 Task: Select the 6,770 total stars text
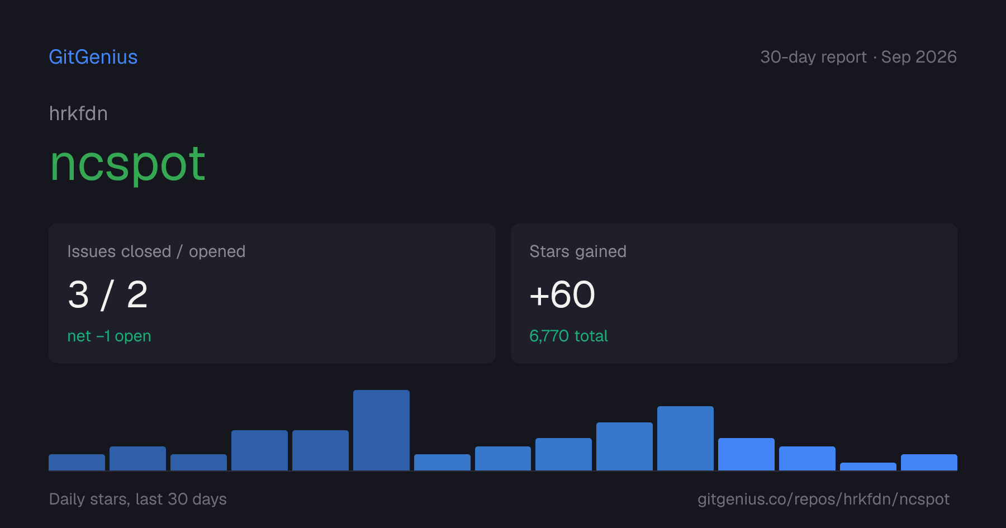click(x=568, y=336)
